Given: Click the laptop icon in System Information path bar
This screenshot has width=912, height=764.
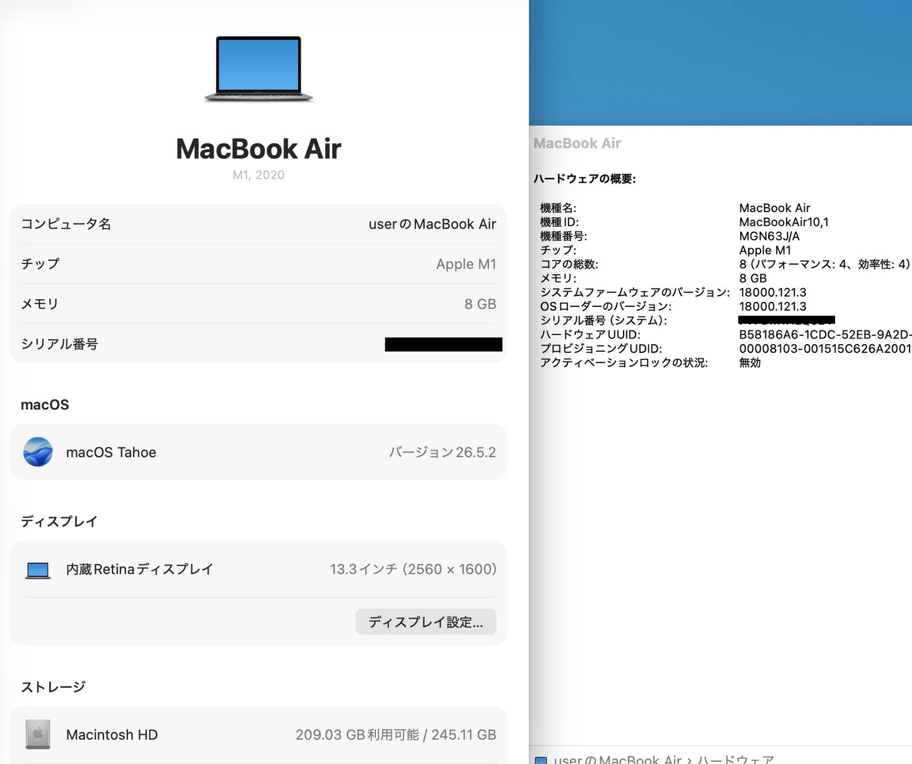Looking at the screenshot, I should (541, 760).
